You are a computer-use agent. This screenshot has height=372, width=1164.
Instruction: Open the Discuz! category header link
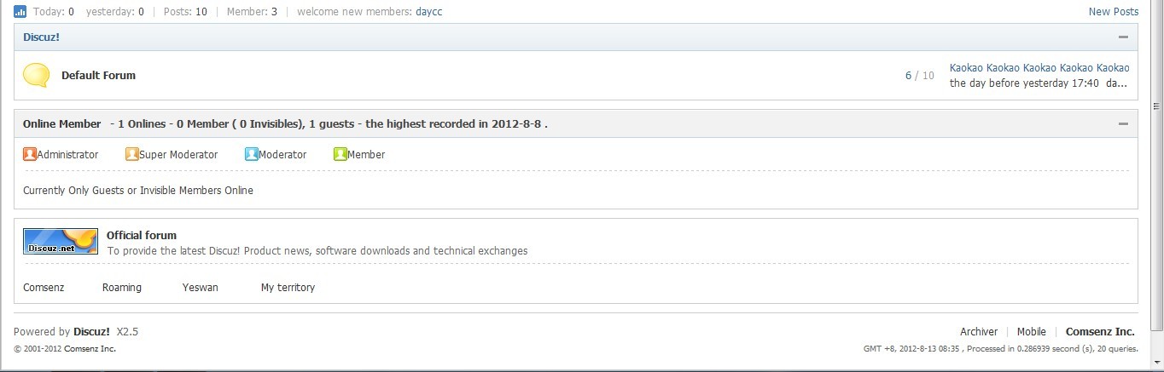point(41,37)
